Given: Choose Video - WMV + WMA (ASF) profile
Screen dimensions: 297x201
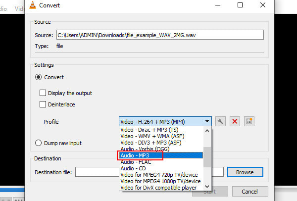Looking at the screenshot, I should tap(161, 136).
